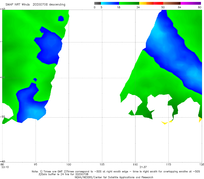The image size is (204, 179).
Task: Click the yellow-orange segment of the color bar
Action: click(x=146, y=3)
